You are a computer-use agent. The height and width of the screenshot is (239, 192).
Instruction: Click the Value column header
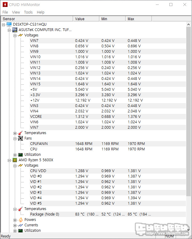pos(86,19)
